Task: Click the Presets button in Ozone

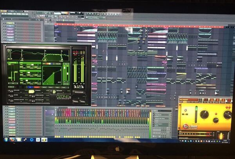Action: [x=76, y=101]
